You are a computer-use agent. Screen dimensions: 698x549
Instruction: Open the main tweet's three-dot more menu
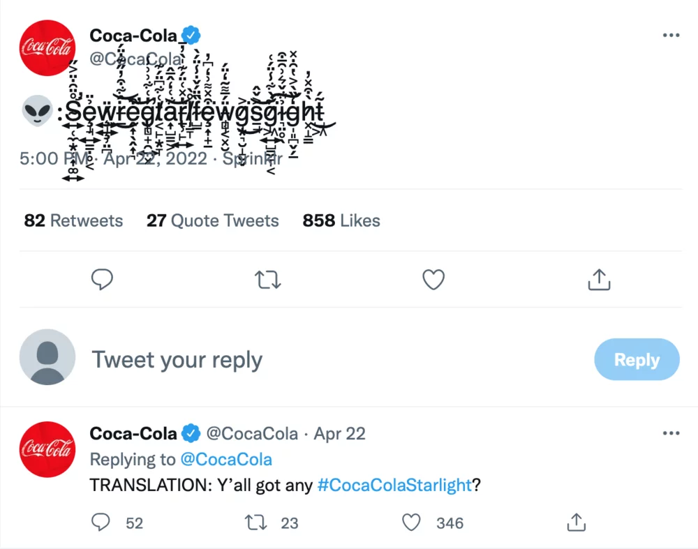pos(671,36)
